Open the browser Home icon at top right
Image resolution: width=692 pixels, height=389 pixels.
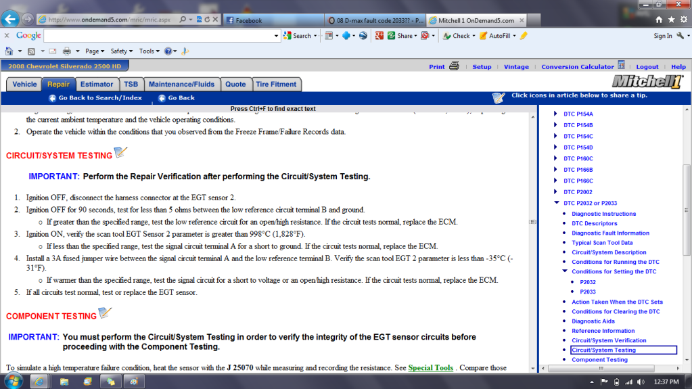[659, 20]
